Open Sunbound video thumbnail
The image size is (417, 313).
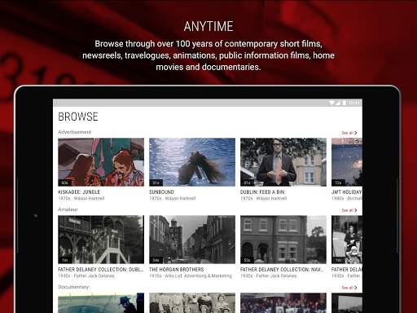coord(192,162)
